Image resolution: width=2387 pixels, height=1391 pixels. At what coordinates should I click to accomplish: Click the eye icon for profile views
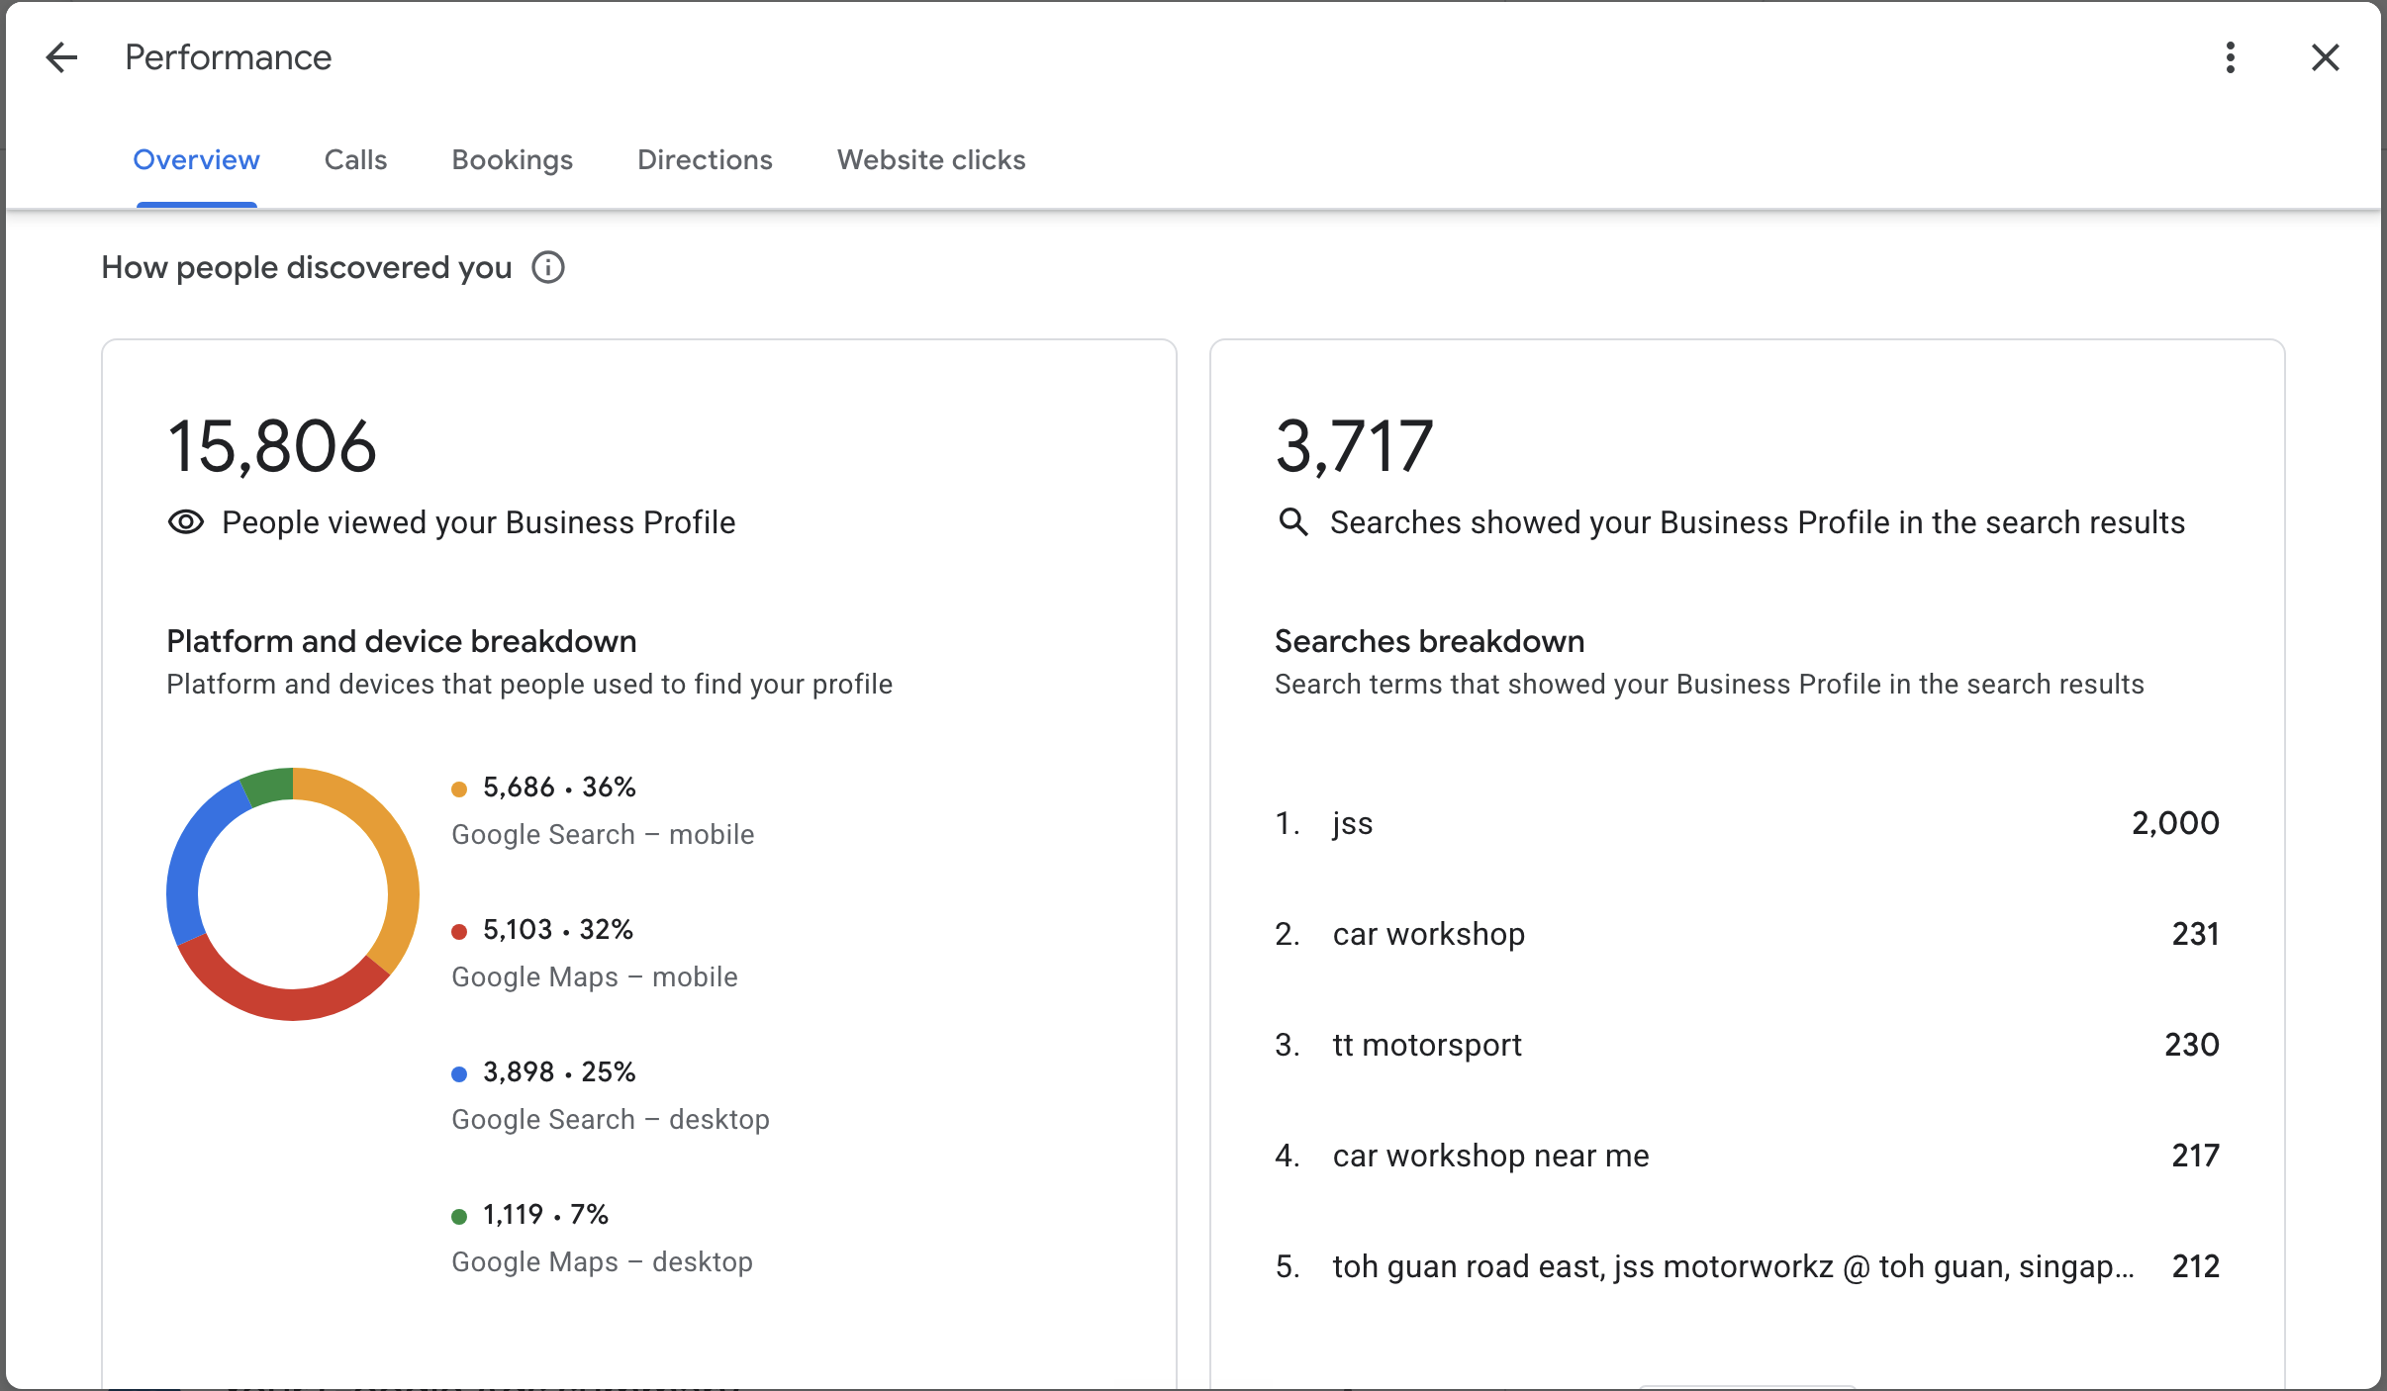tap(186, 522)
